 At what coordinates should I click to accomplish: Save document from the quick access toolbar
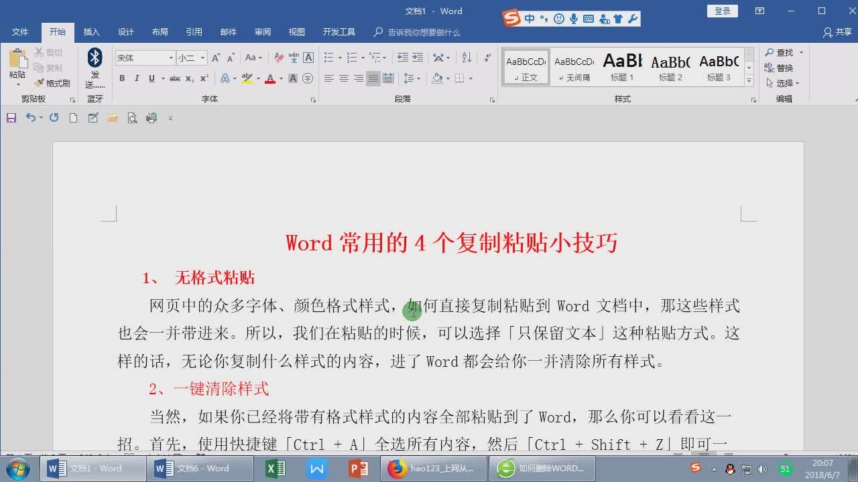point(11,118)
